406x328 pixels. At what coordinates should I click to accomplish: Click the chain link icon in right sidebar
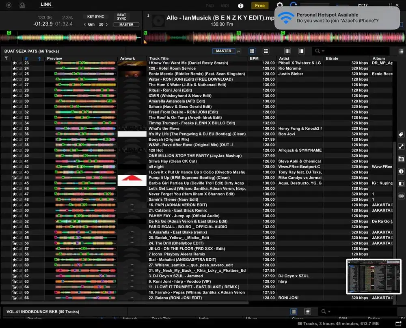(401, 196)
